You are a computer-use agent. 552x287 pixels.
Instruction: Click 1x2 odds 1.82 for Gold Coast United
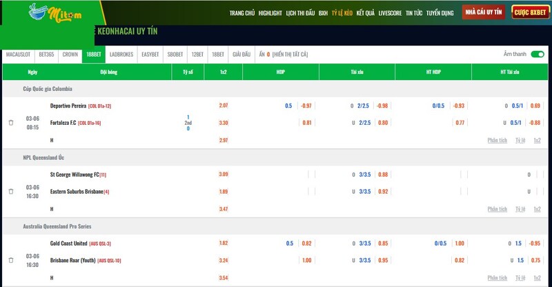[223, 243]
